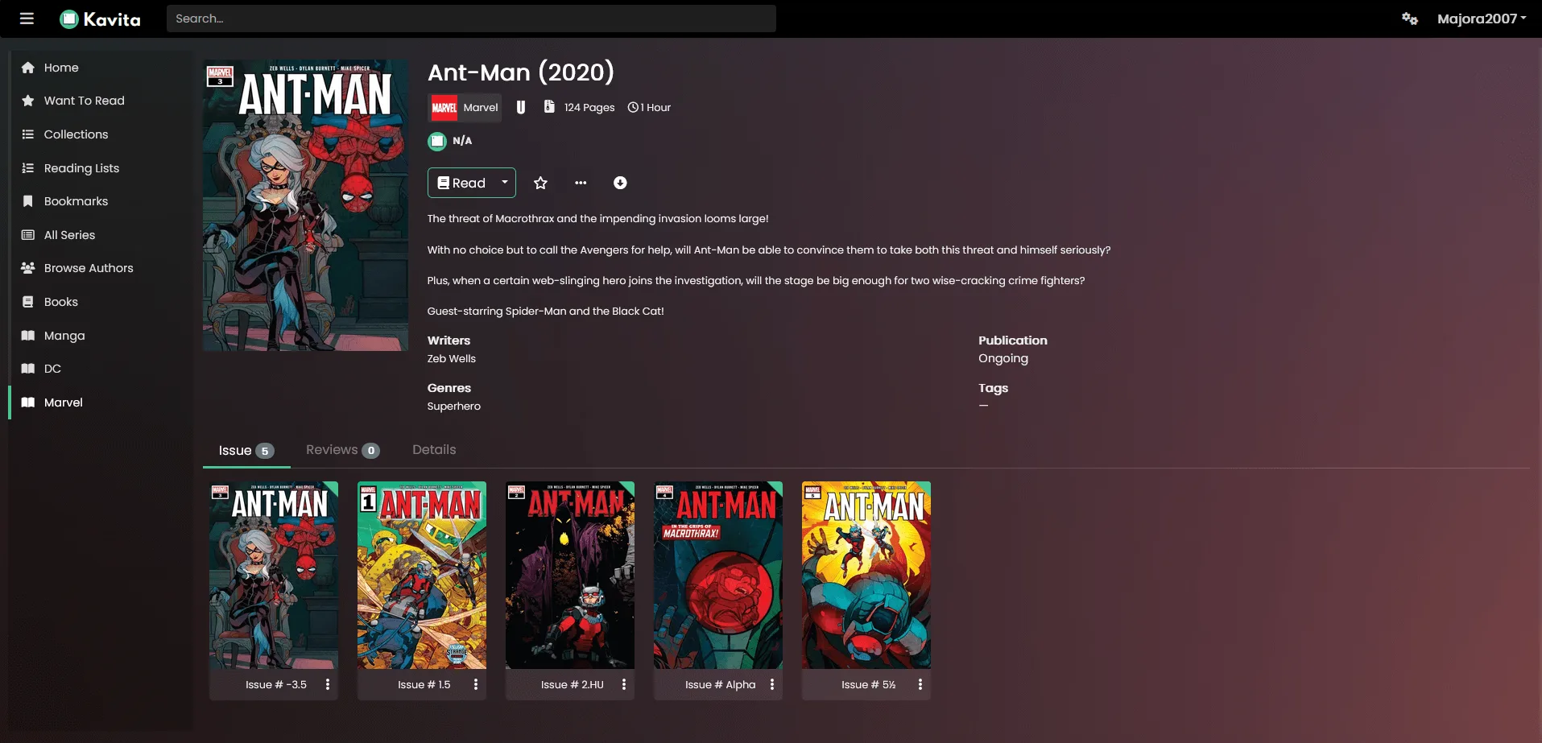Open the Manga library

click(x=64, y=336)
